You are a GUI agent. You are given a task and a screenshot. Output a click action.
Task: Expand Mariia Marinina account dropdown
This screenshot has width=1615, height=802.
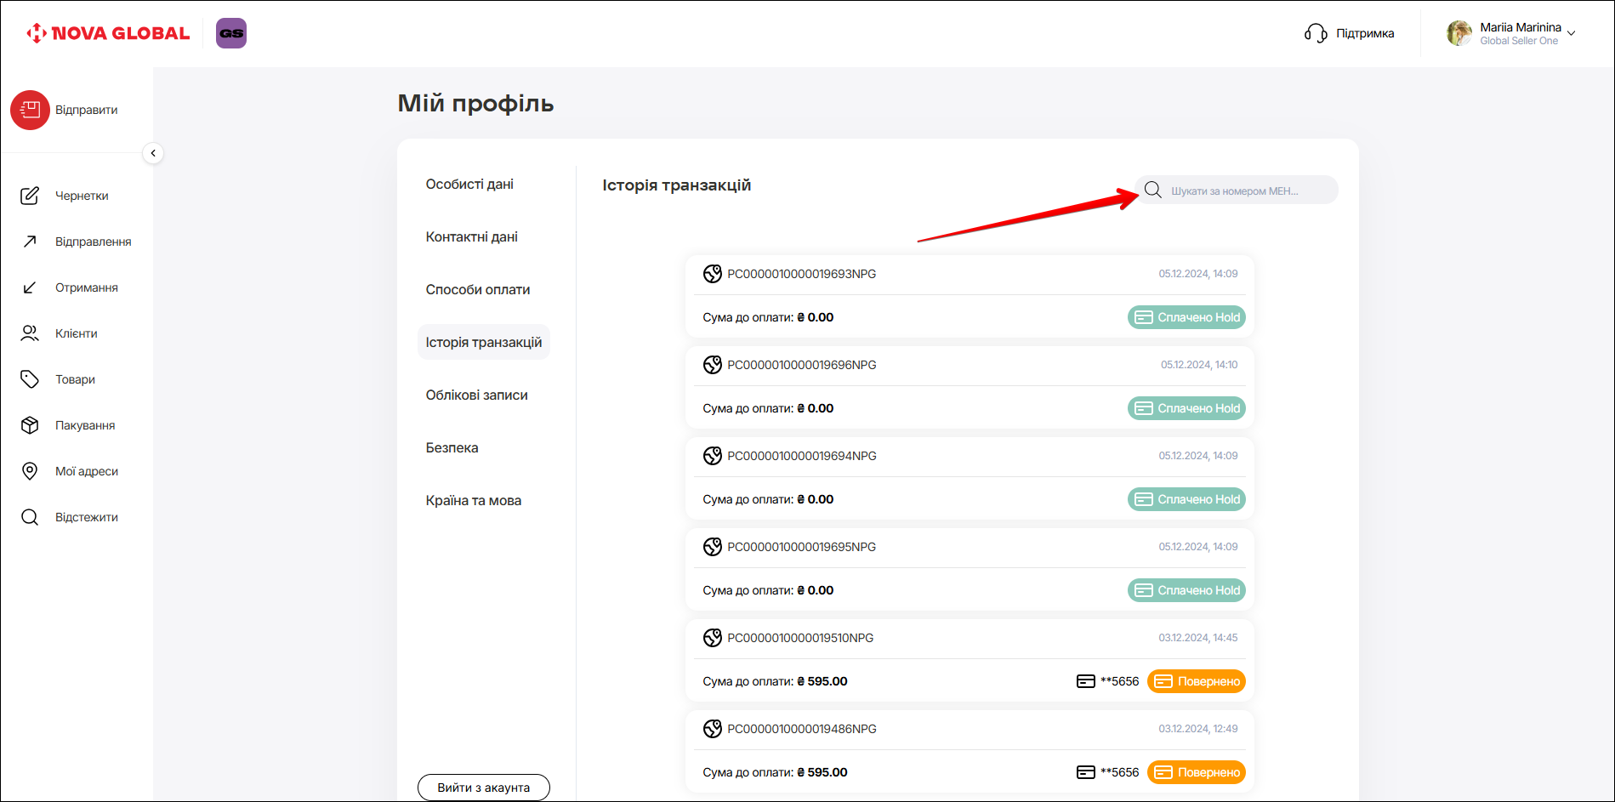pos(1571,33)
